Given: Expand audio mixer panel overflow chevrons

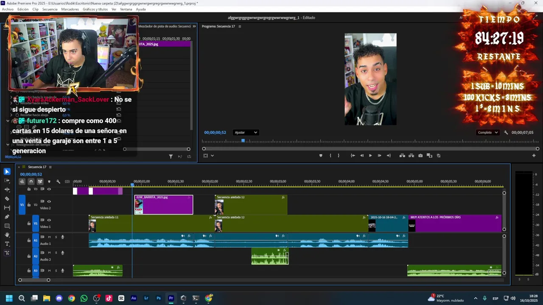Looking at the screenshot, I should pyautogui.click(x=194, y=26).
